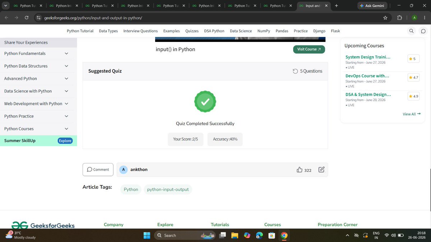Open Django nav item
The image size is (431, 242).
319,31
